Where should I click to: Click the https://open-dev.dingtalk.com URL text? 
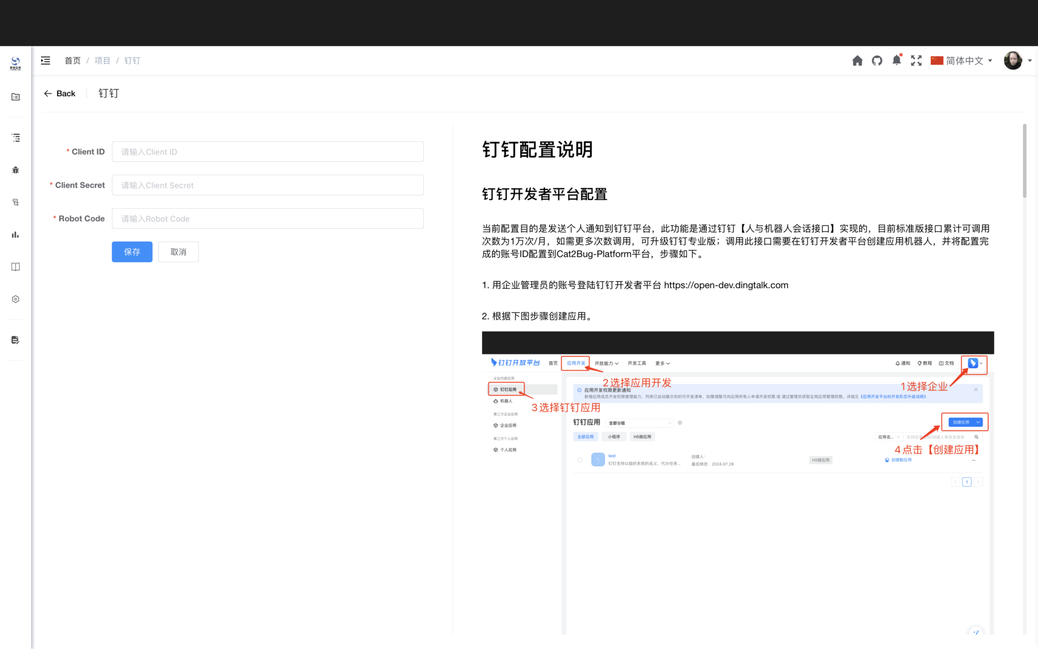726,285
